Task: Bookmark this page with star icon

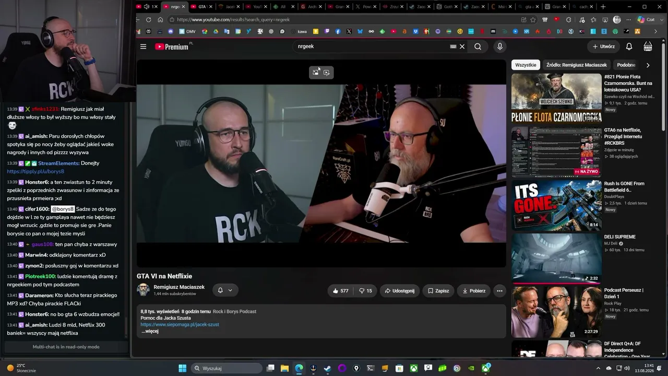Action: pyautogui.click(x=533, y=20)
